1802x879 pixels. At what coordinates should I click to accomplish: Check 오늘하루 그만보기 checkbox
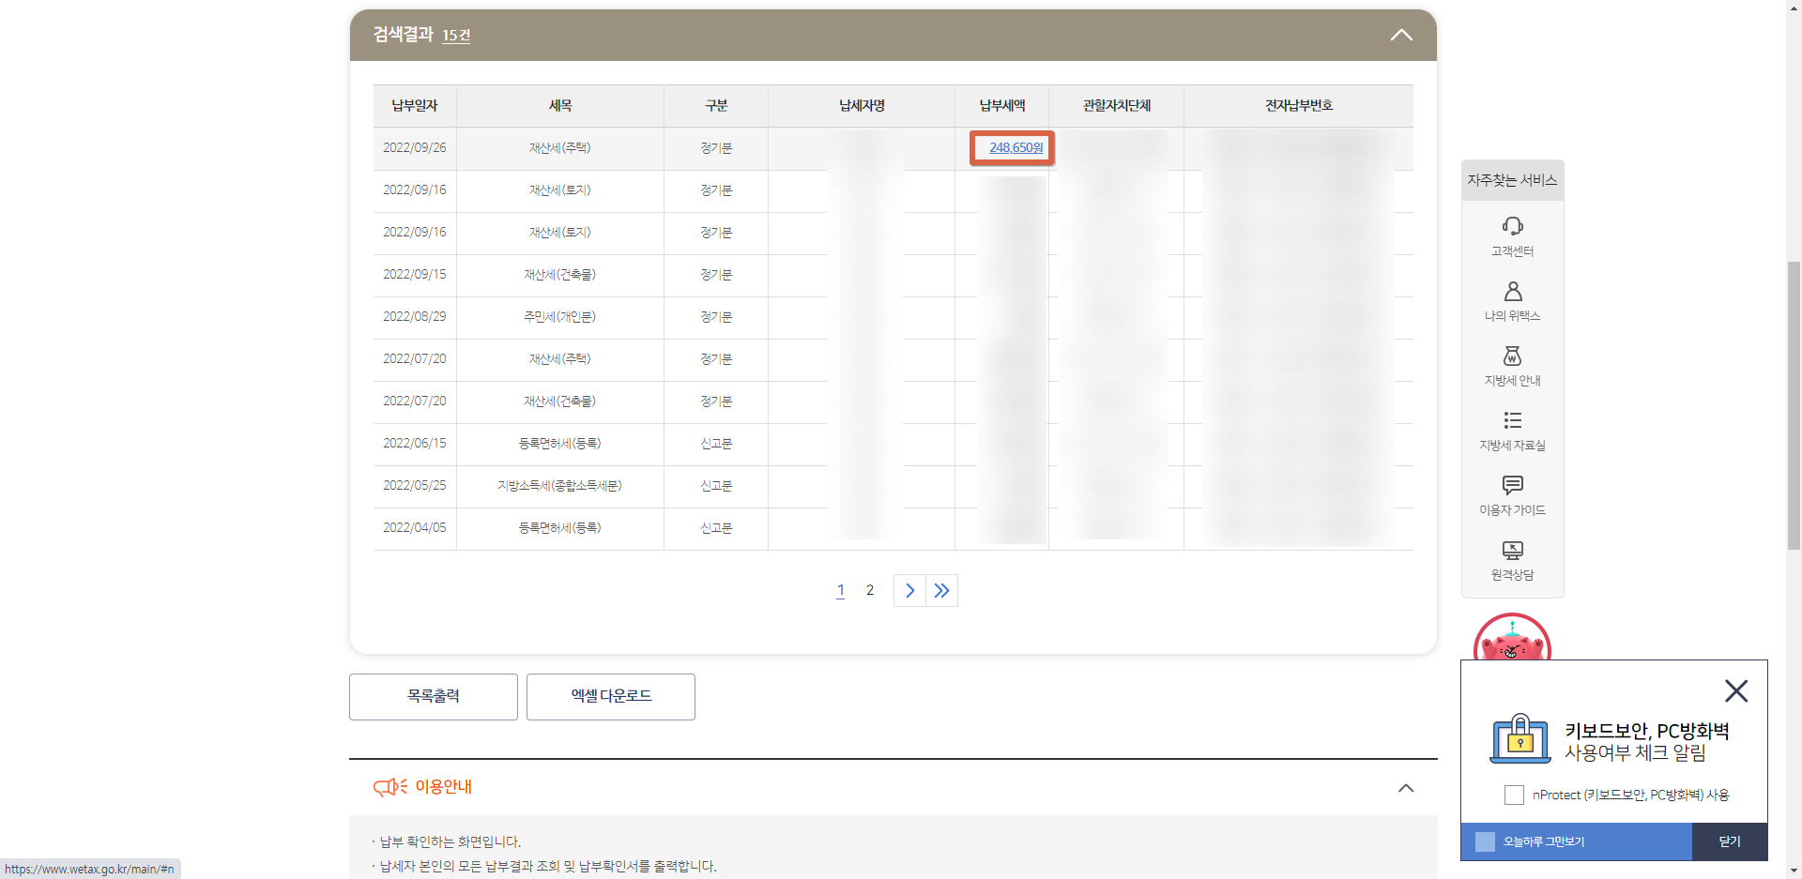(x=1485, y=841)
